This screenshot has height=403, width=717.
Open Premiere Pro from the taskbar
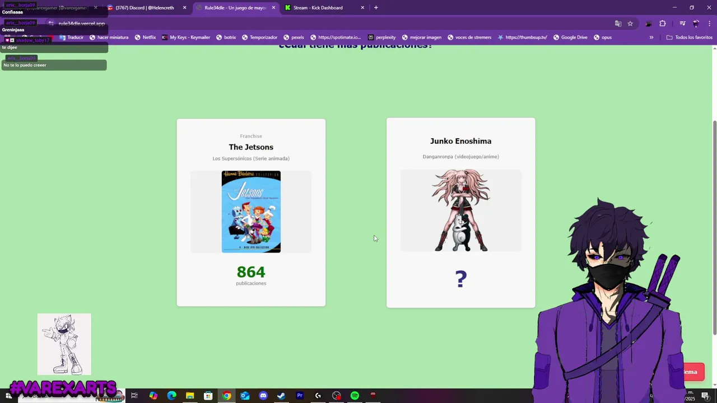300,396
